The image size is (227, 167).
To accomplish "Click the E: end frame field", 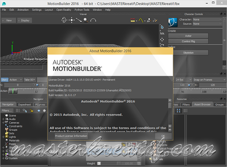I will coord(212,85).
